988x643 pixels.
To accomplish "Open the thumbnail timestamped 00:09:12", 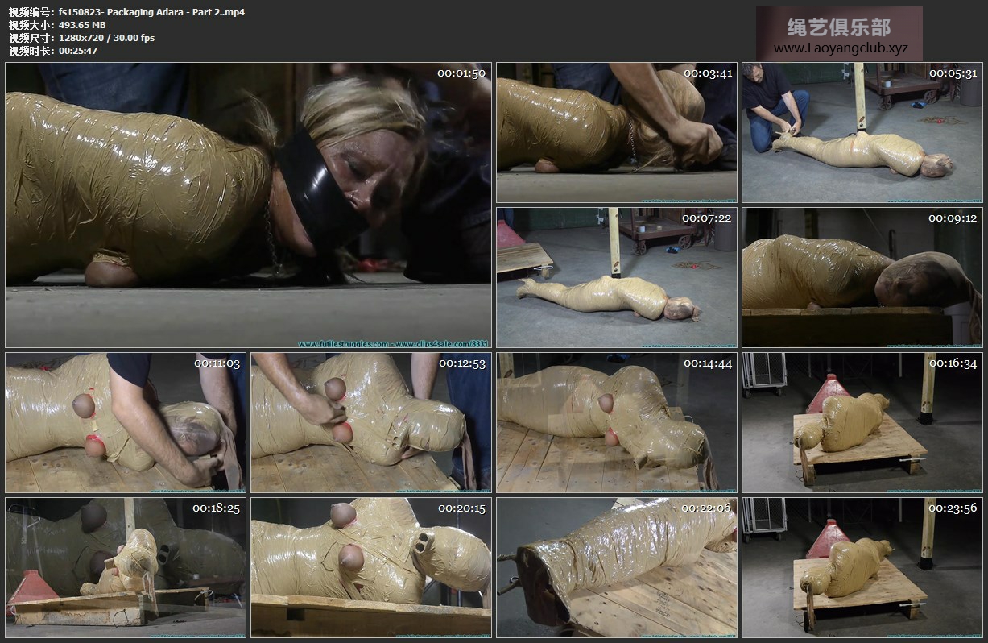I will (862, 277).
